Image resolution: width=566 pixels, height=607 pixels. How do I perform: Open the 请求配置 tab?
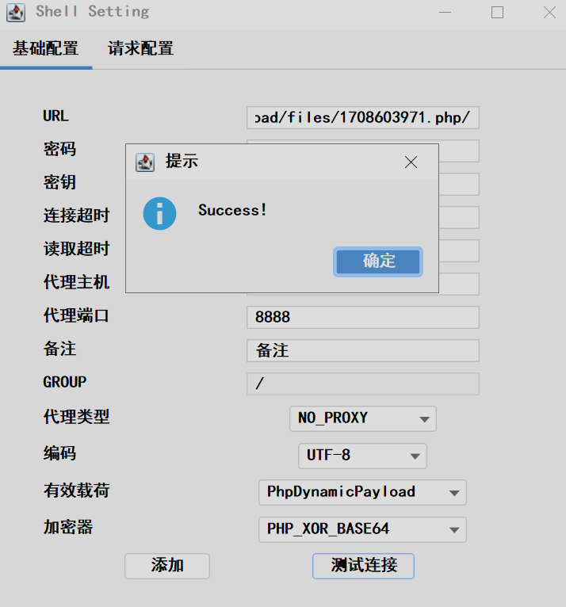140,49
